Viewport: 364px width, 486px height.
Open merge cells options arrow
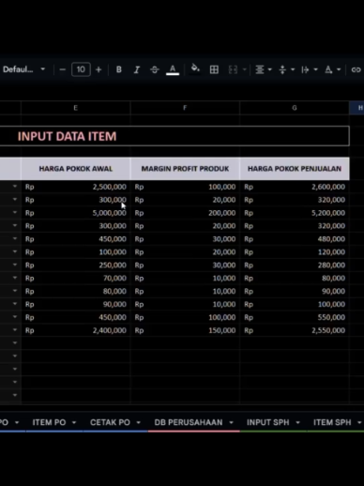click(x=245, y=69)
